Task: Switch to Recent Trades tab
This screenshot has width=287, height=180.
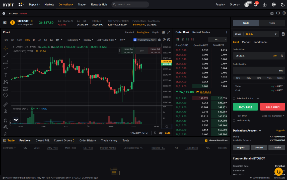Action: coord(201,32)
